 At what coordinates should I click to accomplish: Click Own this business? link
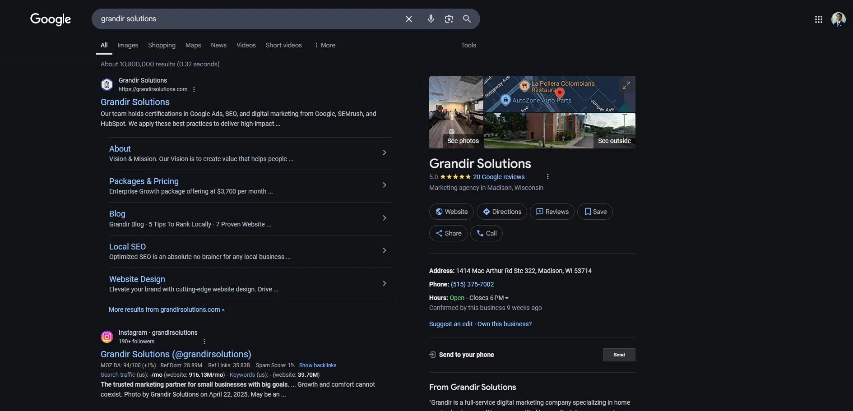click(x=505, y=324)
